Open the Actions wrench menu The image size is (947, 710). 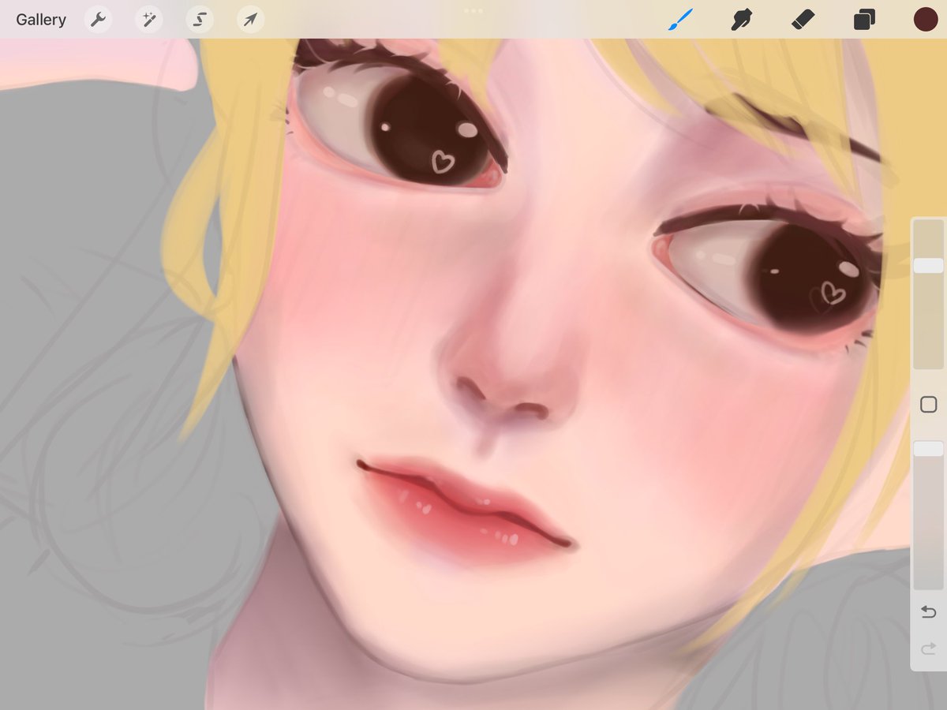(98, 20)
